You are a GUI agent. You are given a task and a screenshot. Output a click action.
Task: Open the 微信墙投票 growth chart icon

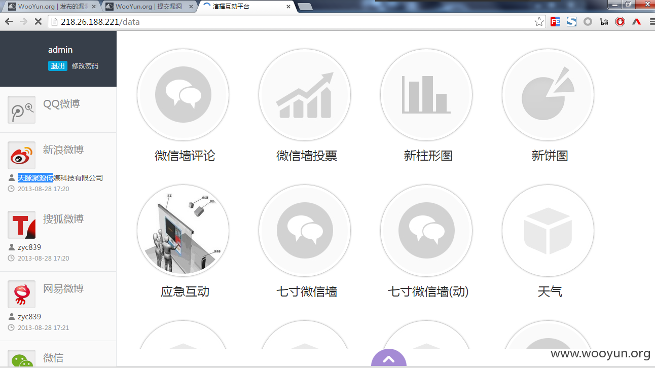click(305, 95)
